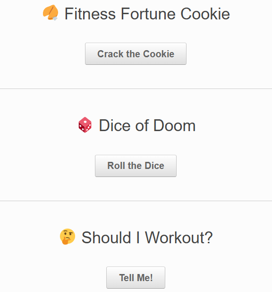Roll the Dice of Doom
Viewport: 272px width, 292px height.
pyautogui.click(x=136, y=166)
